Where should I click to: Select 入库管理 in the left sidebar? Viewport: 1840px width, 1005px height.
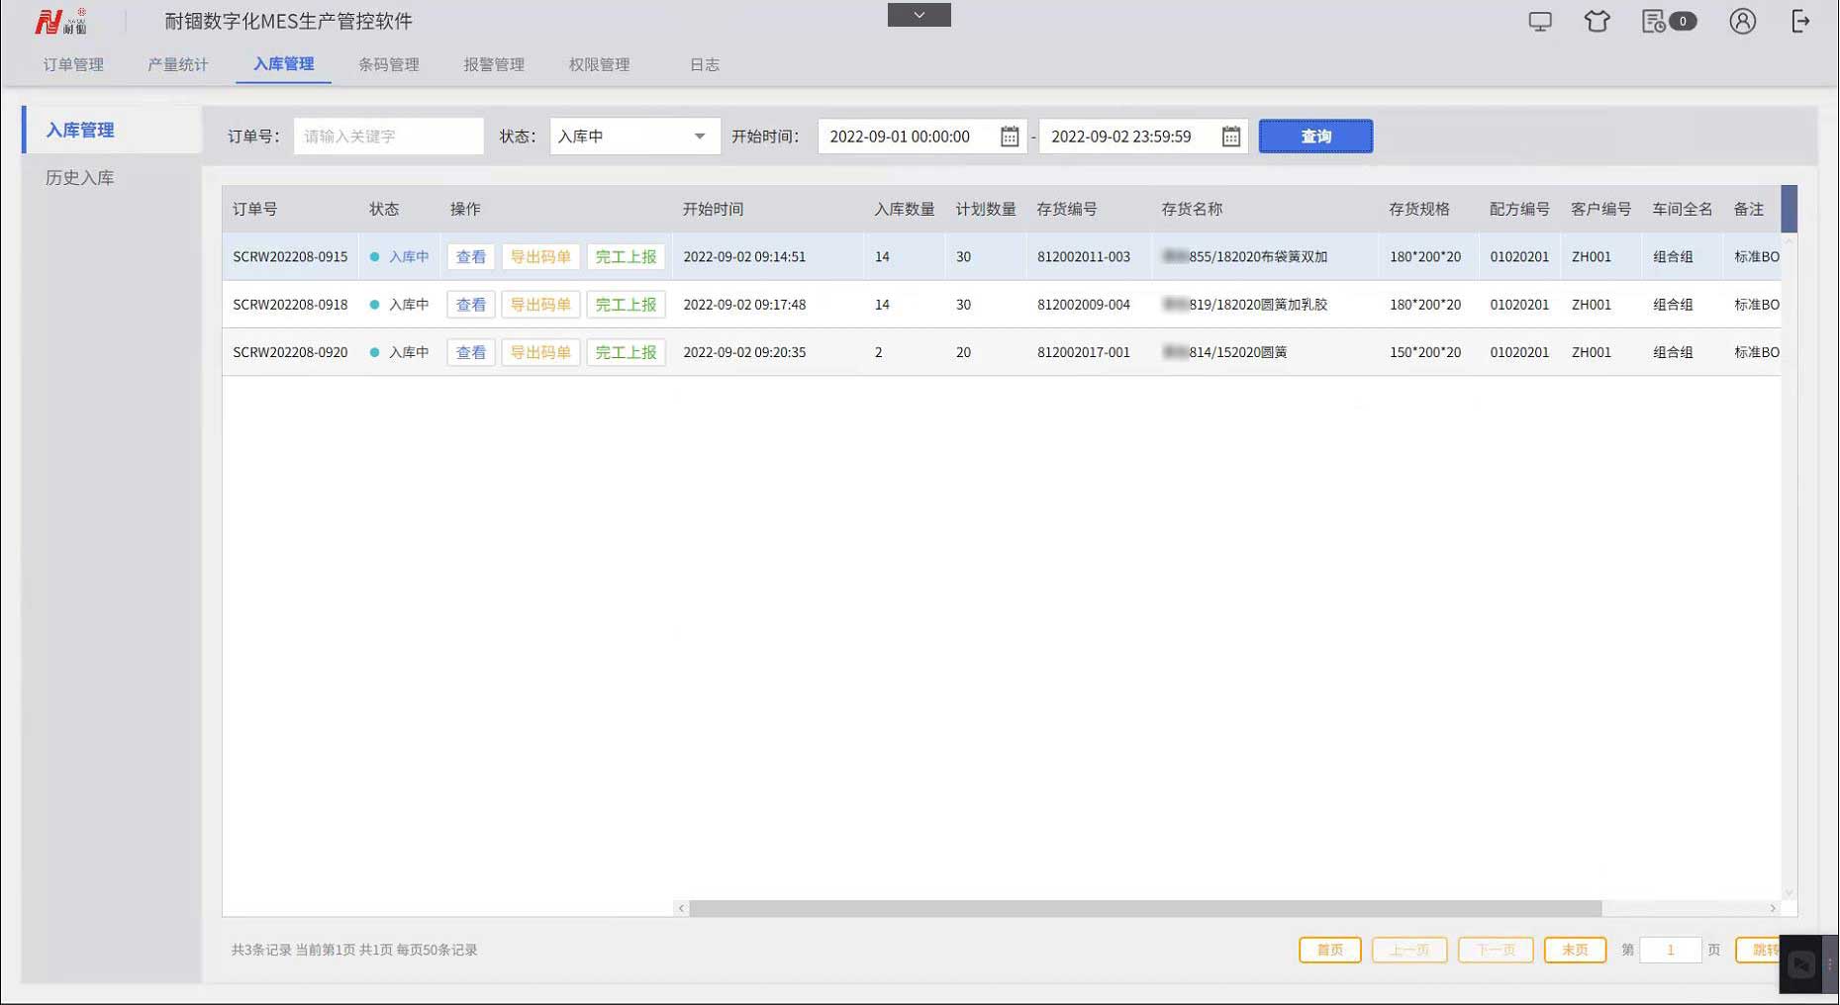[x=113, y=130]
